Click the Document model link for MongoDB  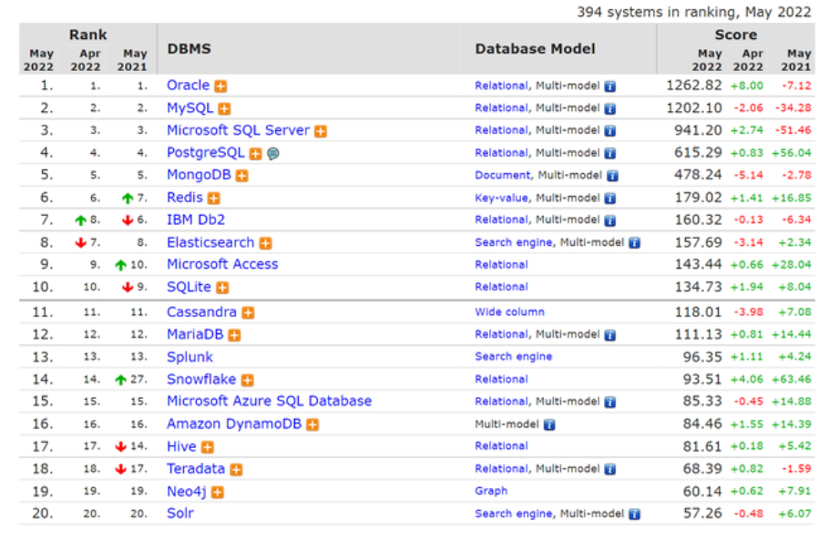pos(502,176)
